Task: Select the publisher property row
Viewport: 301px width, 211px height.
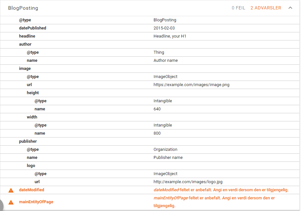Action: click(x=28, y=141)
